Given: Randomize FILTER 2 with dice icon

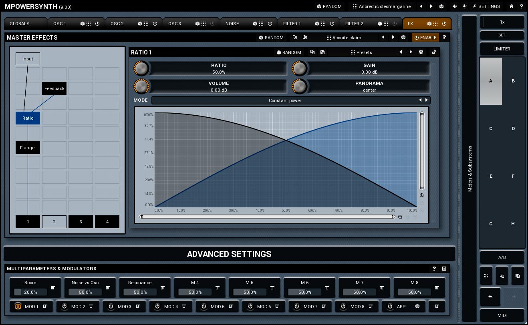Looking at the screenshot, I should point(380,24).
